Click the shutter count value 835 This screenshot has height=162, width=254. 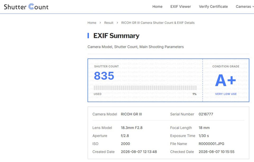click(104, 76)
